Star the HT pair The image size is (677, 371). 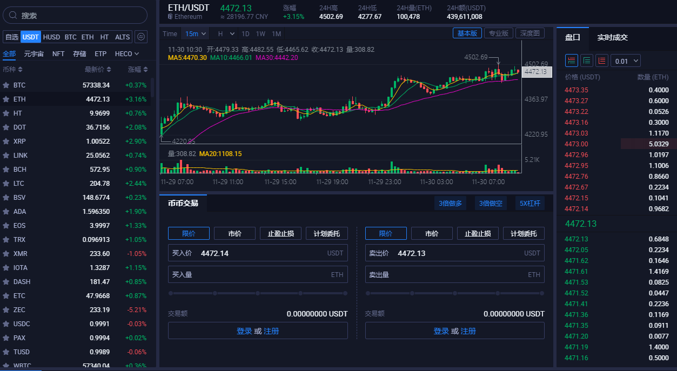pyautogui.click(x=6, y=113)
